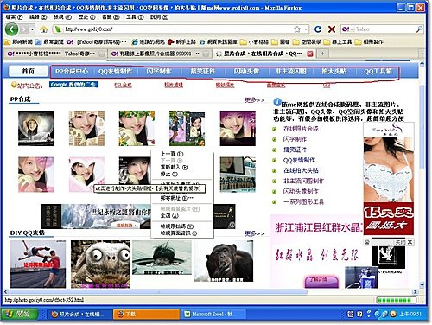Select 拍大头贴 in the navigation bar
The image size is (432, 325).
[334, 71]
